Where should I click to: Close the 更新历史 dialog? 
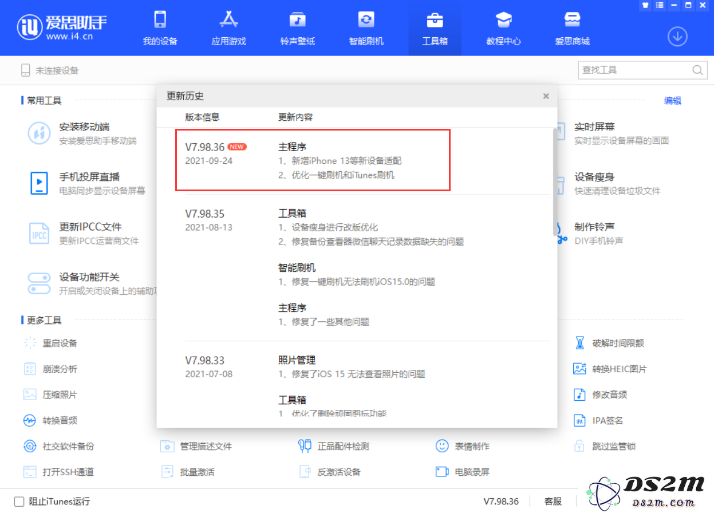(546, 96)
